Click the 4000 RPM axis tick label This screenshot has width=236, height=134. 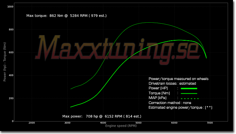click(x=103, y=123)
